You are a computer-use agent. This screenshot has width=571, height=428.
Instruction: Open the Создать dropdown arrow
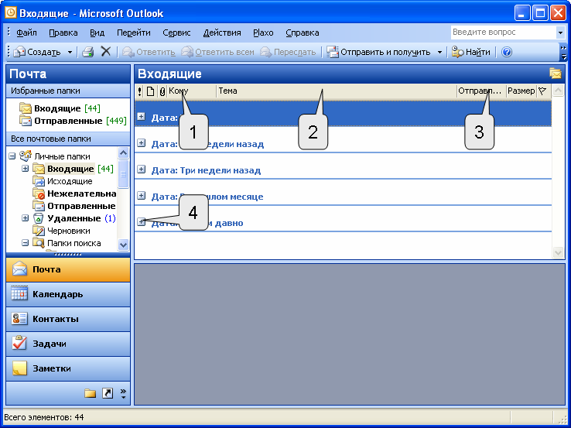click(70, 52)
